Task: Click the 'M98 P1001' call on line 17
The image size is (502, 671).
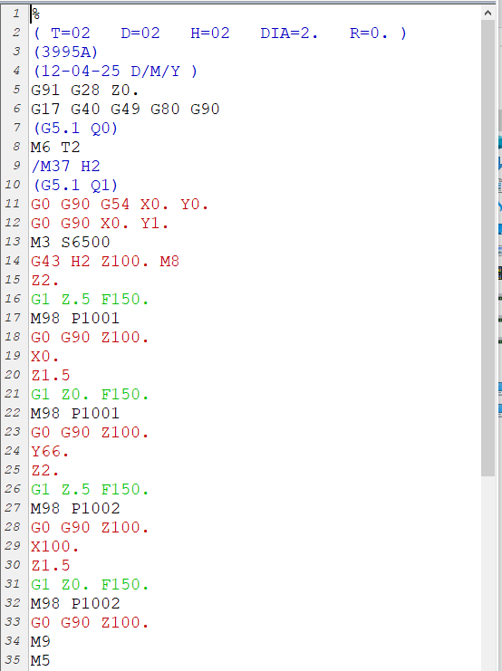Action: pyautogui.click(x=75, y=318)
